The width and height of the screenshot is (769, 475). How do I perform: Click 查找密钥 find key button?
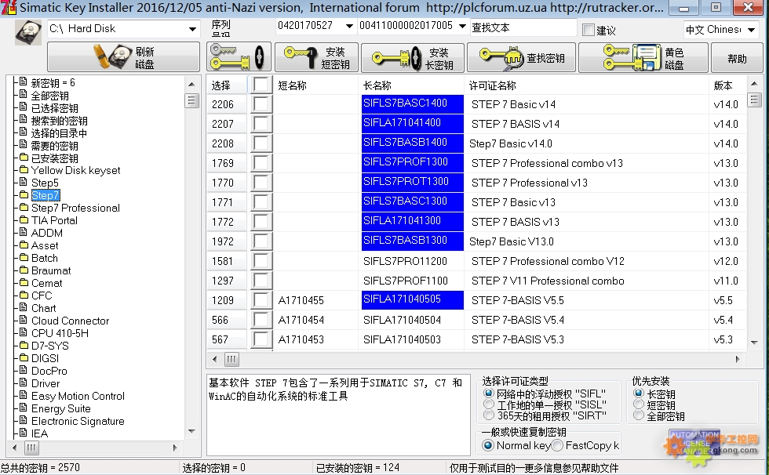pyautogui.click(x=521, y=57)
